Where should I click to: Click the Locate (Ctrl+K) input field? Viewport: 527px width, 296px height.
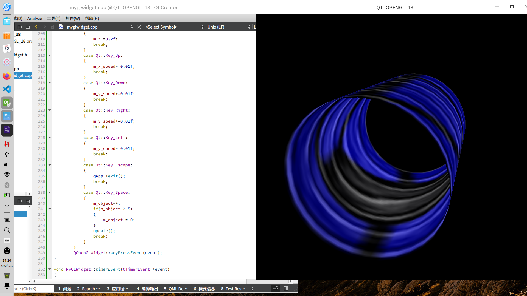33,289
